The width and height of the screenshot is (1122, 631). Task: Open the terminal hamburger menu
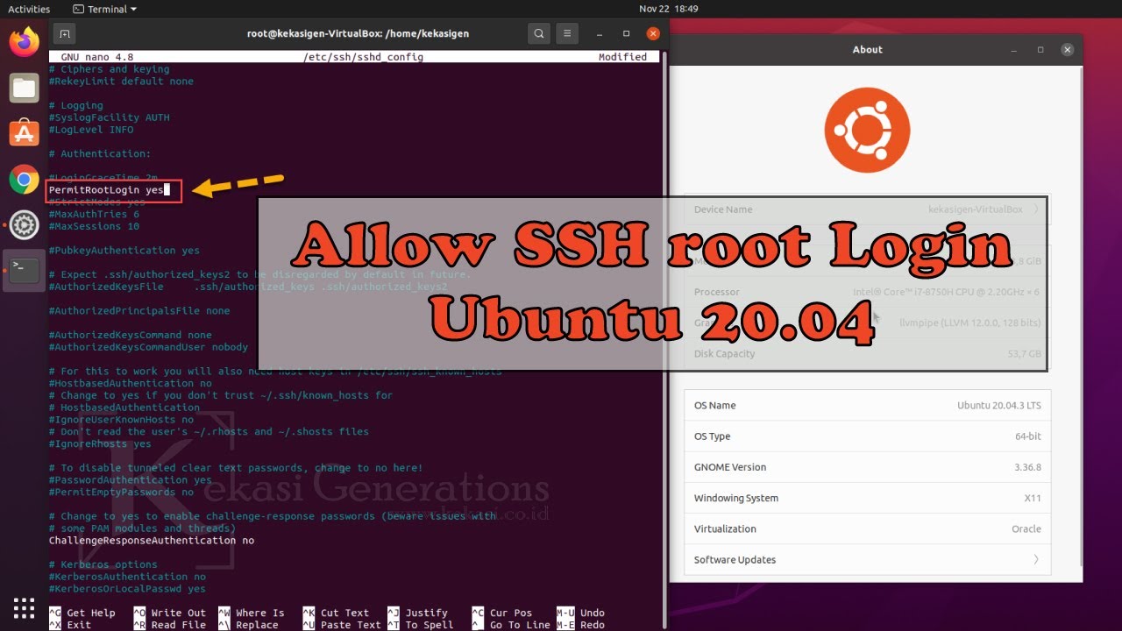point(568,34)
